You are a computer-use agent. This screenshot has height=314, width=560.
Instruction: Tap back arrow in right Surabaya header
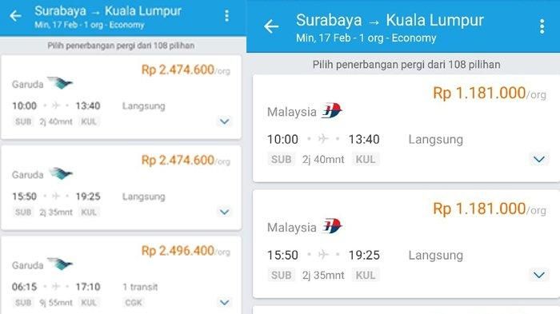pyautogui.click(x=271, y=26)
